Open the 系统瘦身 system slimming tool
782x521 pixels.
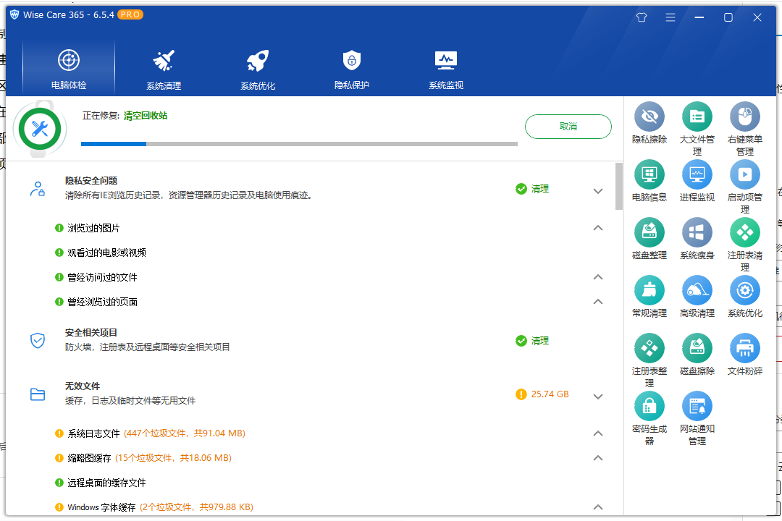coord(697,239)
